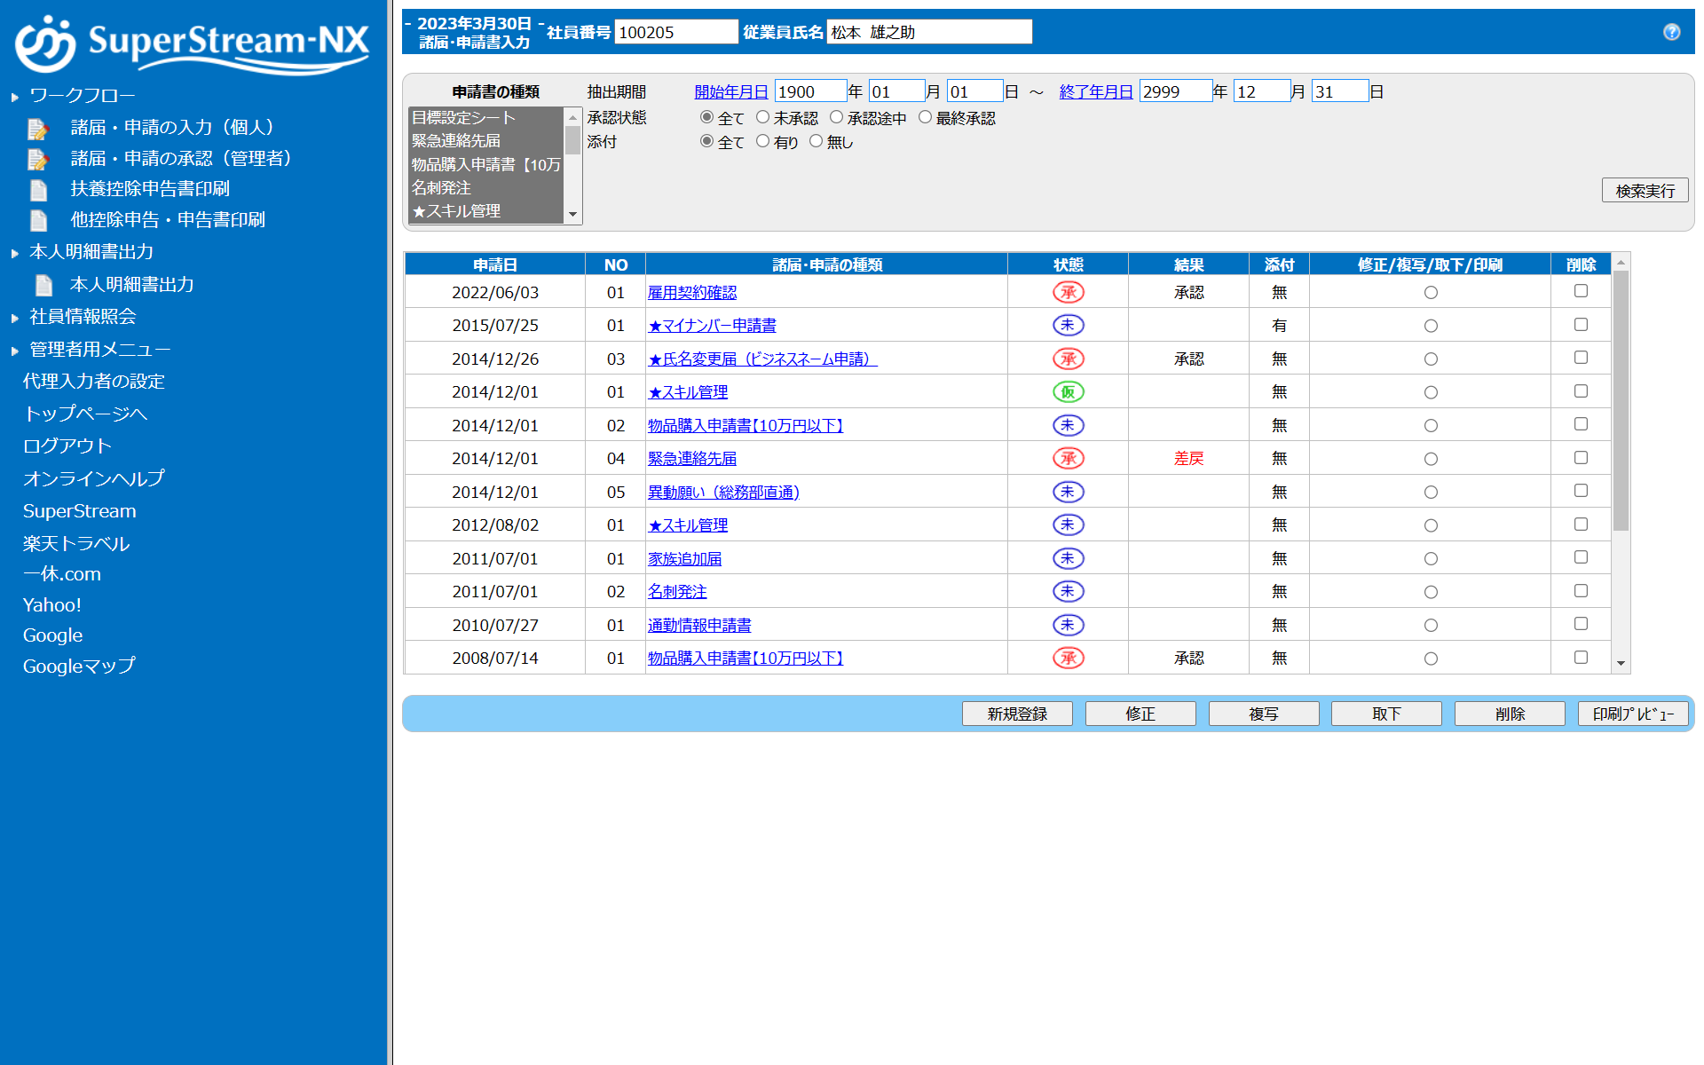Click green 仮 status stamp for ★スキル管理

coord(1068,392)
